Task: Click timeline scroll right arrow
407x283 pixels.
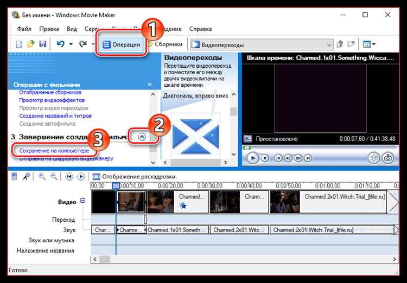Action: coord(395,259)
